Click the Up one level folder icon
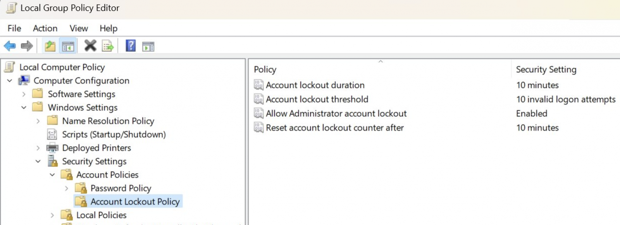620x225 pixels. [50, 46]
